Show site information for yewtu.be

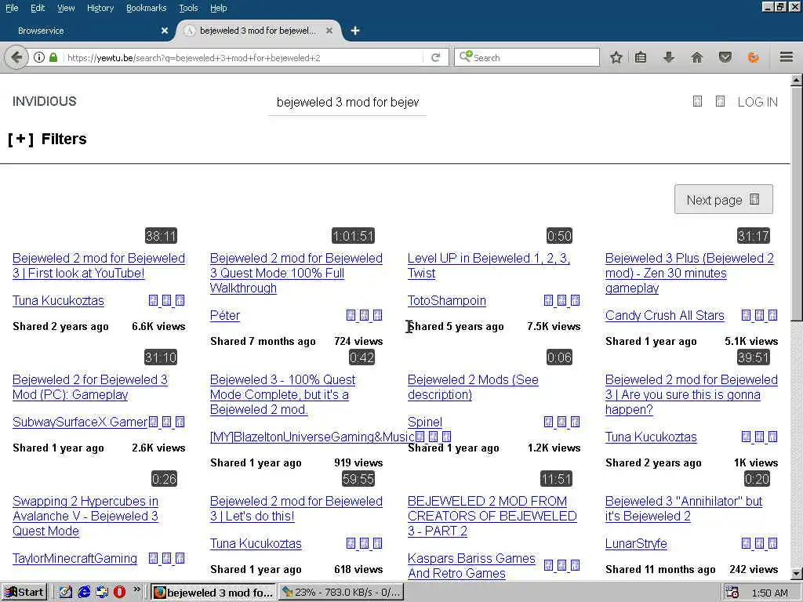click(39, 57)
